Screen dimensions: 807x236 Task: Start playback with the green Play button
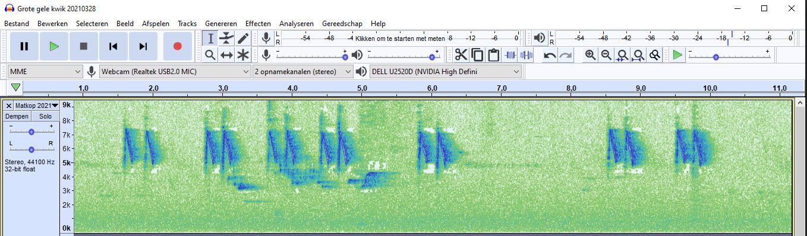click(x=54, y=46)
